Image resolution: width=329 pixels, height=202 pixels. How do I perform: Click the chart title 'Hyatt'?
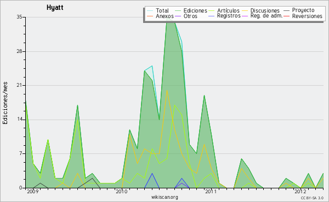pos(55,8)
